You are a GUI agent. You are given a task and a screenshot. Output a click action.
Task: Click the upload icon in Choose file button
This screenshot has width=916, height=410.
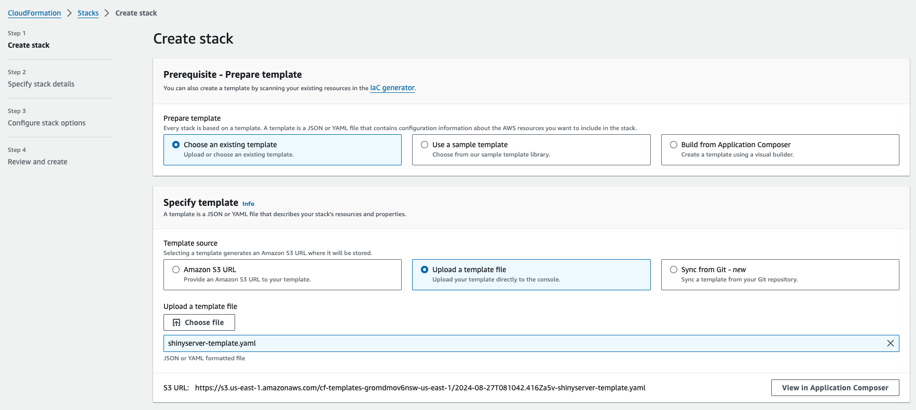[176, 322]
